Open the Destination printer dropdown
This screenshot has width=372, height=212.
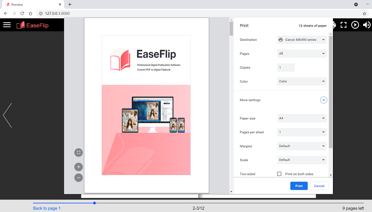click(302, 40)
